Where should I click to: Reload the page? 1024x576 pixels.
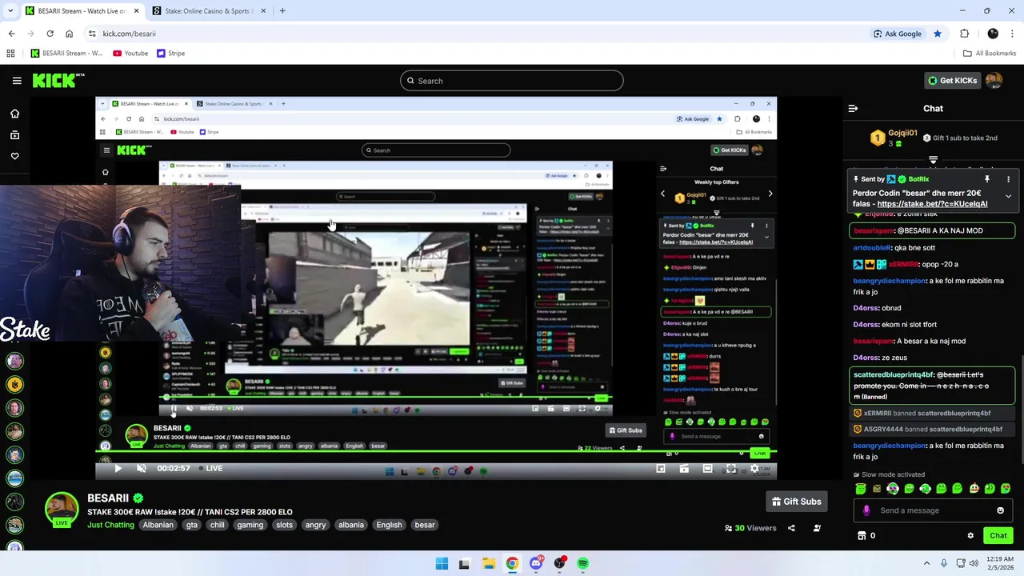[50, 34]
